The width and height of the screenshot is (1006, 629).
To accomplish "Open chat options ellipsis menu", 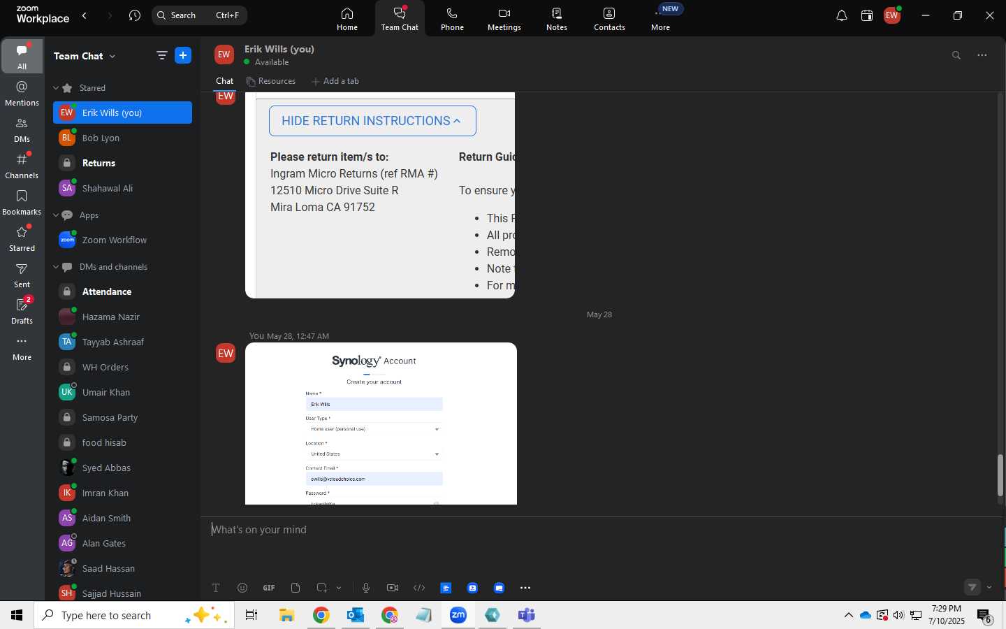I will click(982, 55).
